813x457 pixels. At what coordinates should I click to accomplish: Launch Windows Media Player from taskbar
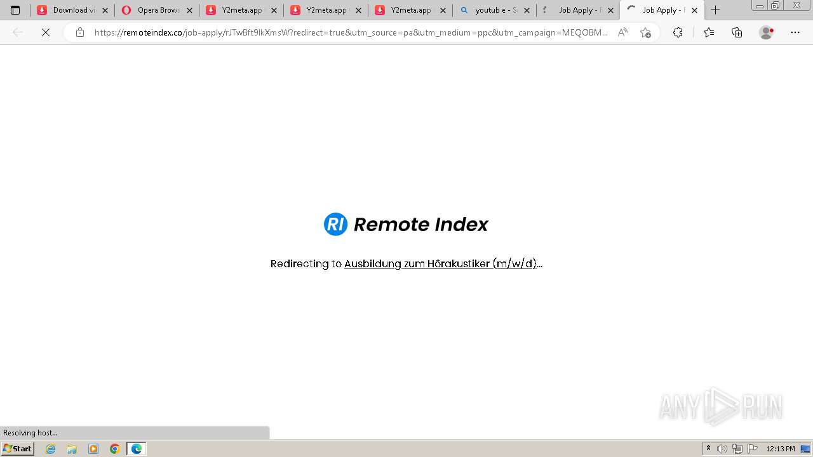coord(93,449)
